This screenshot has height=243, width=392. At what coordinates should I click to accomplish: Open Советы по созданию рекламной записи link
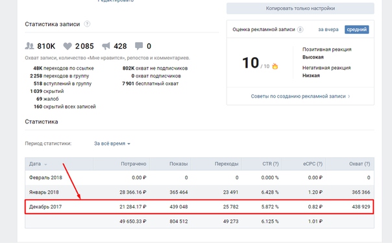coord(298,96)
